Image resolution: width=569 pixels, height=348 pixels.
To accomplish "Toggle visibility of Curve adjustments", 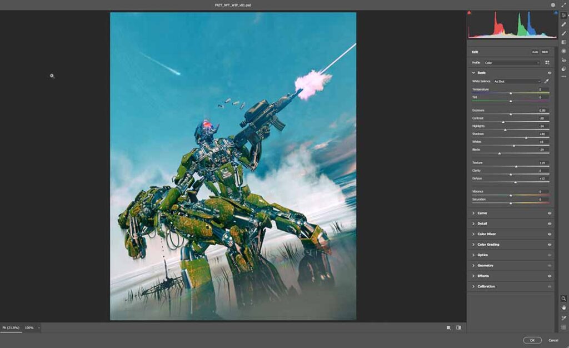I will click(550, 213).
